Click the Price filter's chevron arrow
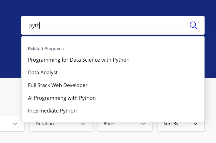The width and height of the screenshot is (216, 143). click(143, 124)
